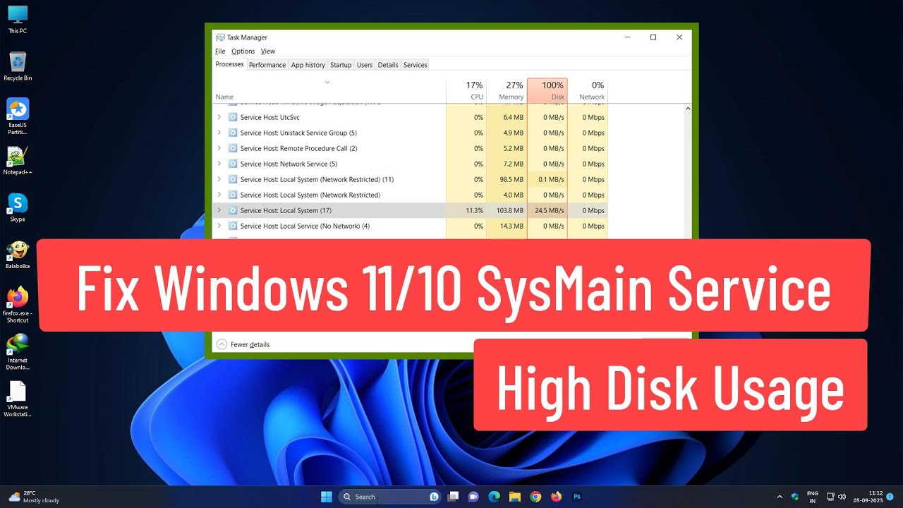
Task: Expand Service Host: Network Service (5)
Action: tap(219, 164)
